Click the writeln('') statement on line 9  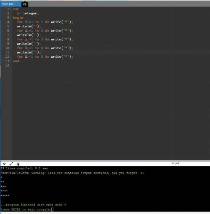[x=29, y=44]
